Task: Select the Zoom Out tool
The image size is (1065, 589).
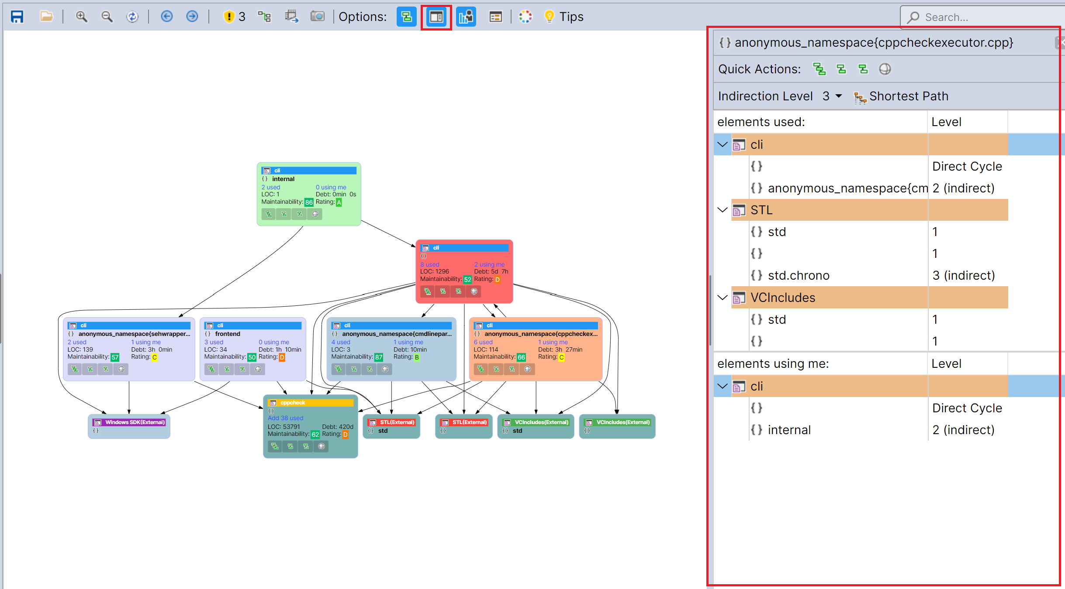Action: click(107, 17)
